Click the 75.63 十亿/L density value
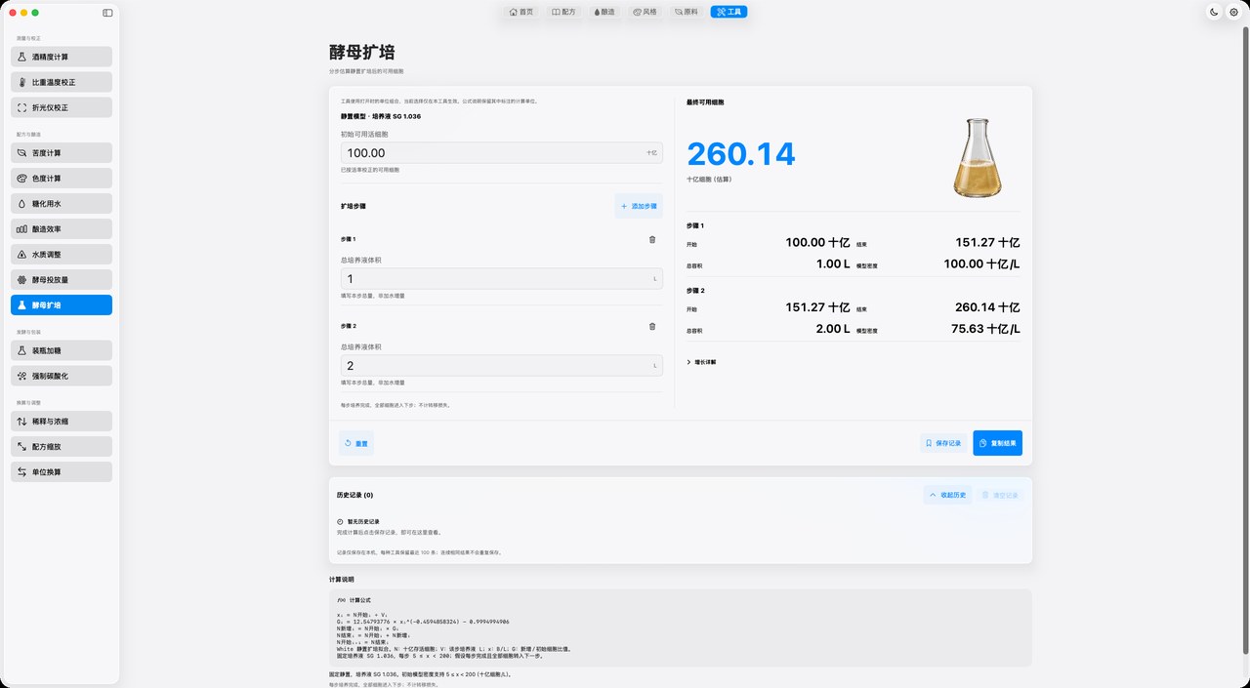The height and width of the screenshot is (688, 1250). tap(986, 329)
